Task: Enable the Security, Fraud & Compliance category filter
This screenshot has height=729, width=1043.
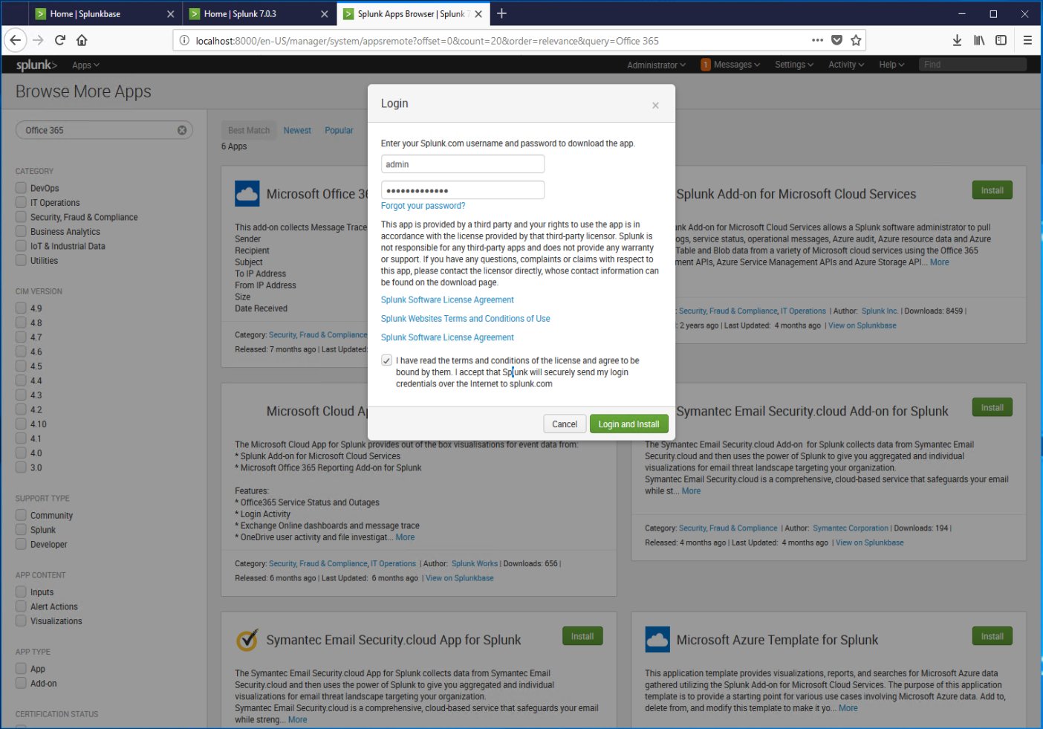Action: click(x=20, y=216)
